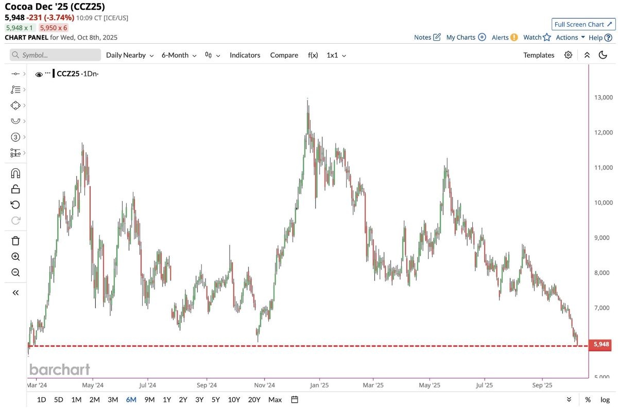Open the 1x1 grid layout dropdown
This screenshot has height=410, width=618.
(x=336, y=55)
